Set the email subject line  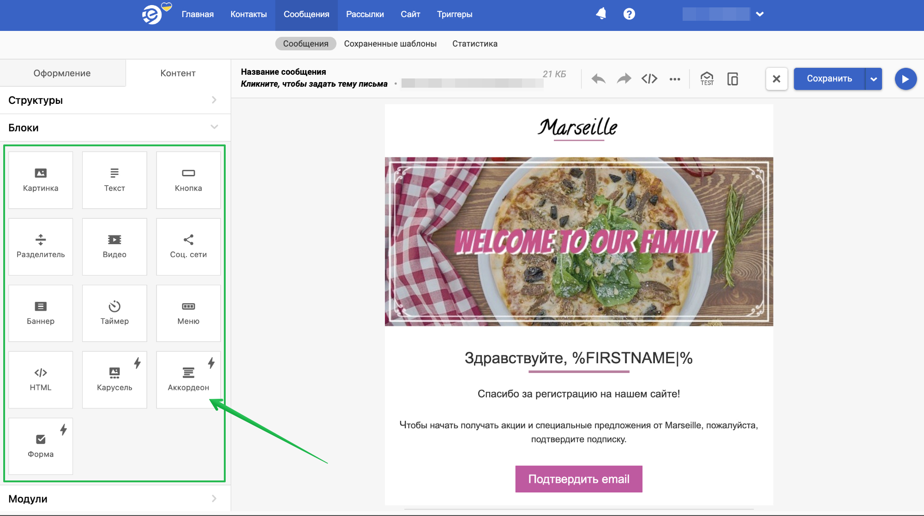click(x=314, y=84)
